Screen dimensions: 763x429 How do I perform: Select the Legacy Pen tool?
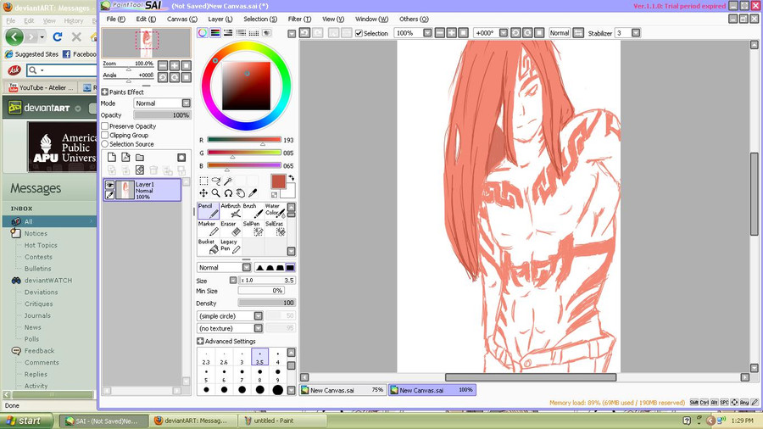tap(231, 247)
